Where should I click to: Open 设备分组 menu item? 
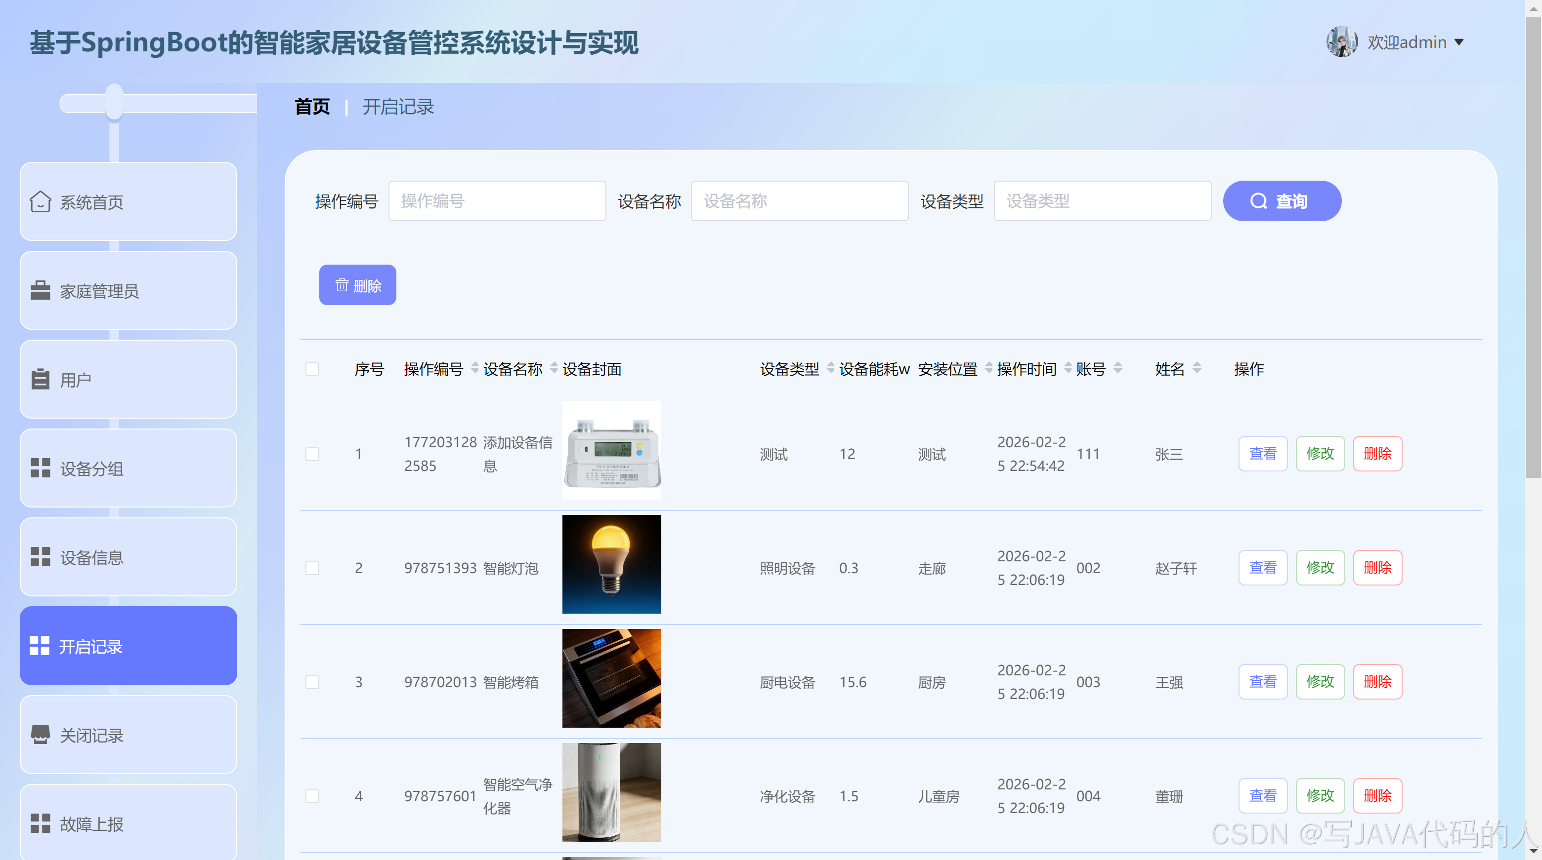click(128, 468)
